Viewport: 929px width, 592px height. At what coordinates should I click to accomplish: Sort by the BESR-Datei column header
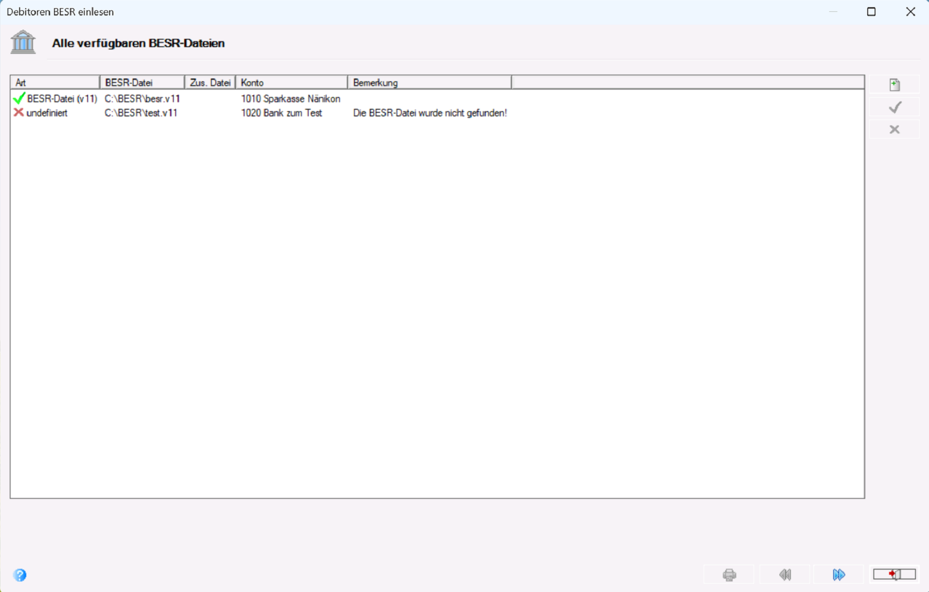point(142,82)
